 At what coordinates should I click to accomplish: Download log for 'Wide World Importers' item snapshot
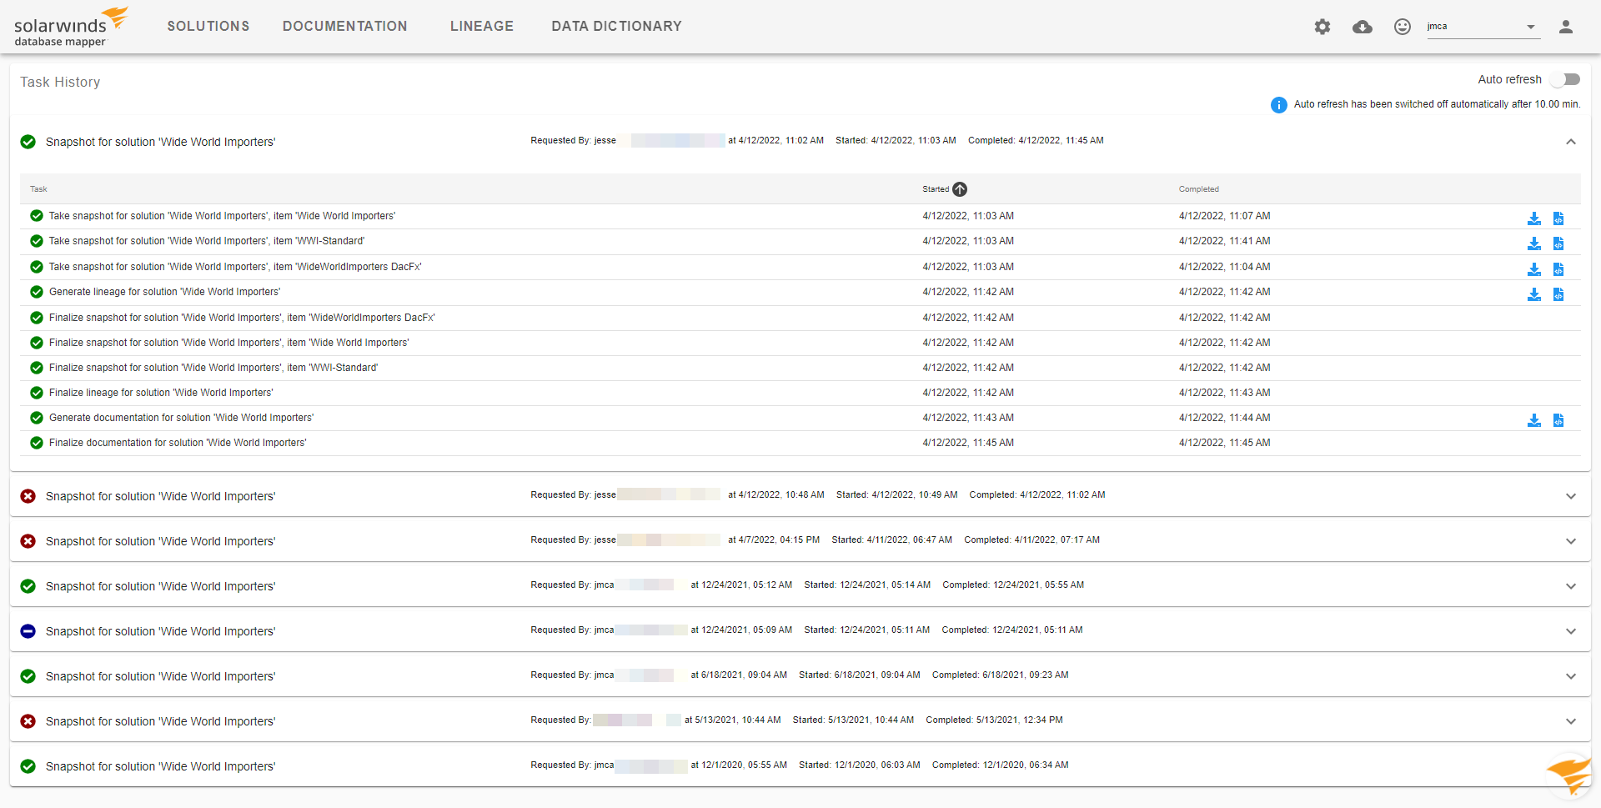(1534, 218)
